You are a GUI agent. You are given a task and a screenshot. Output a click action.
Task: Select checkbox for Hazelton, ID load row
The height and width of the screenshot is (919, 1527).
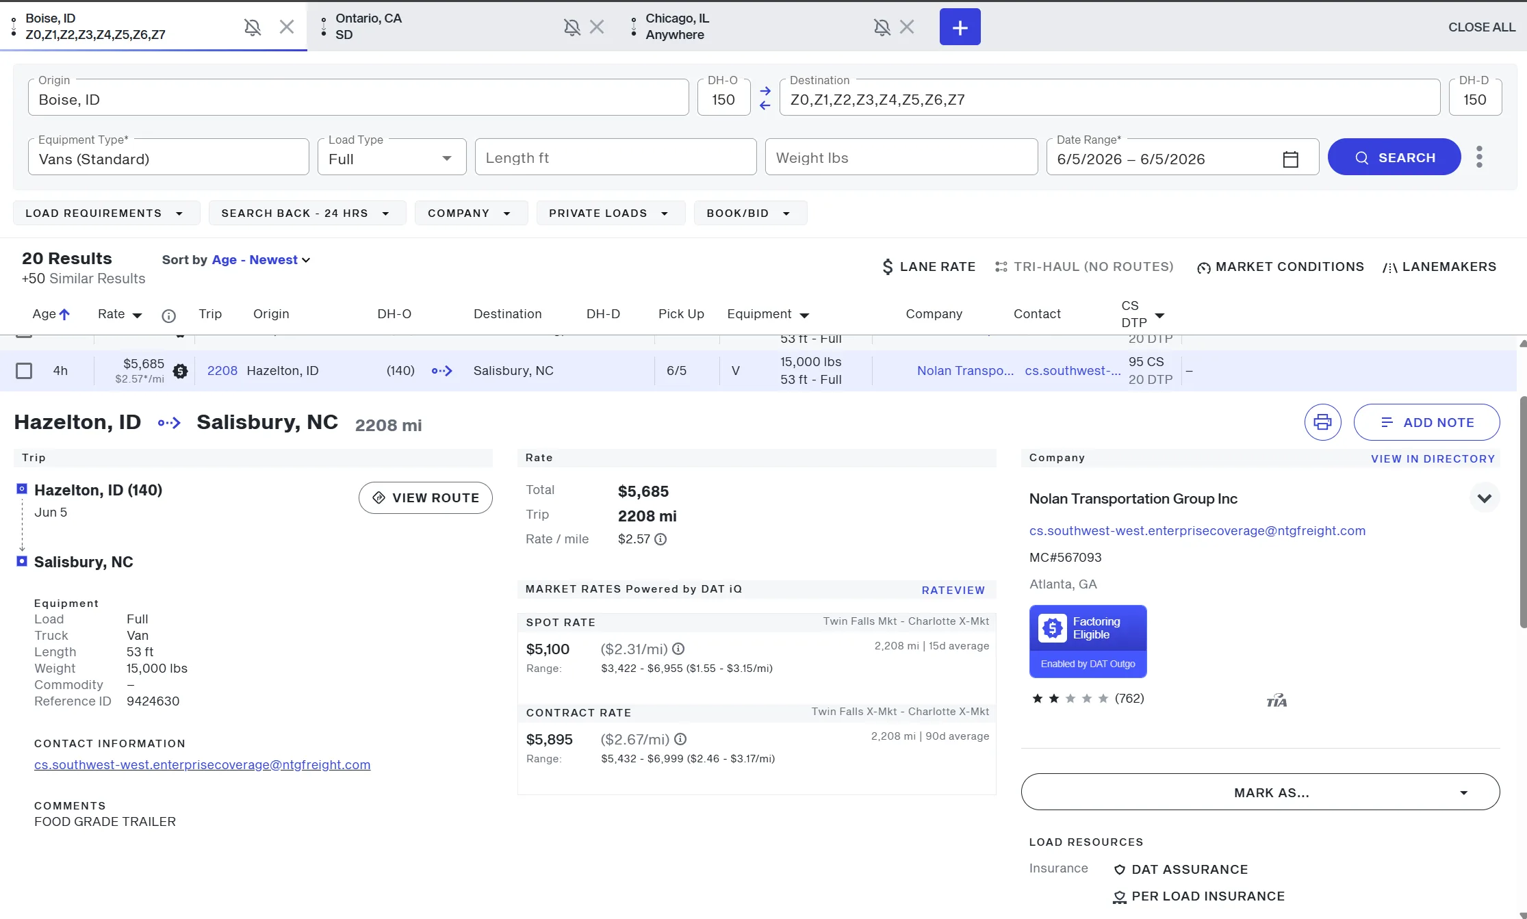[x=24, y=371]
